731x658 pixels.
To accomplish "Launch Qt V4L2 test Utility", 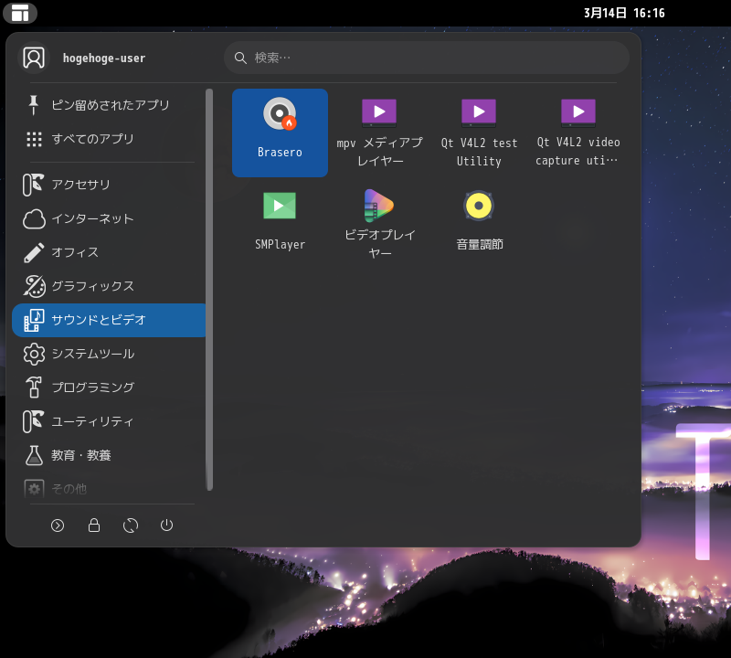I will [479, 132].
